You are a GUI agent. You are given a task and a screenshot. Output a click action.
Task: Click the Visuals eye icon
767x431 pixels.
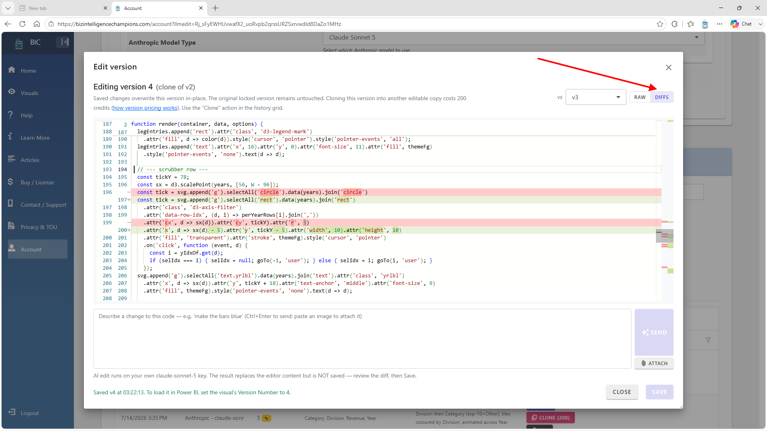tap(12, 92)
